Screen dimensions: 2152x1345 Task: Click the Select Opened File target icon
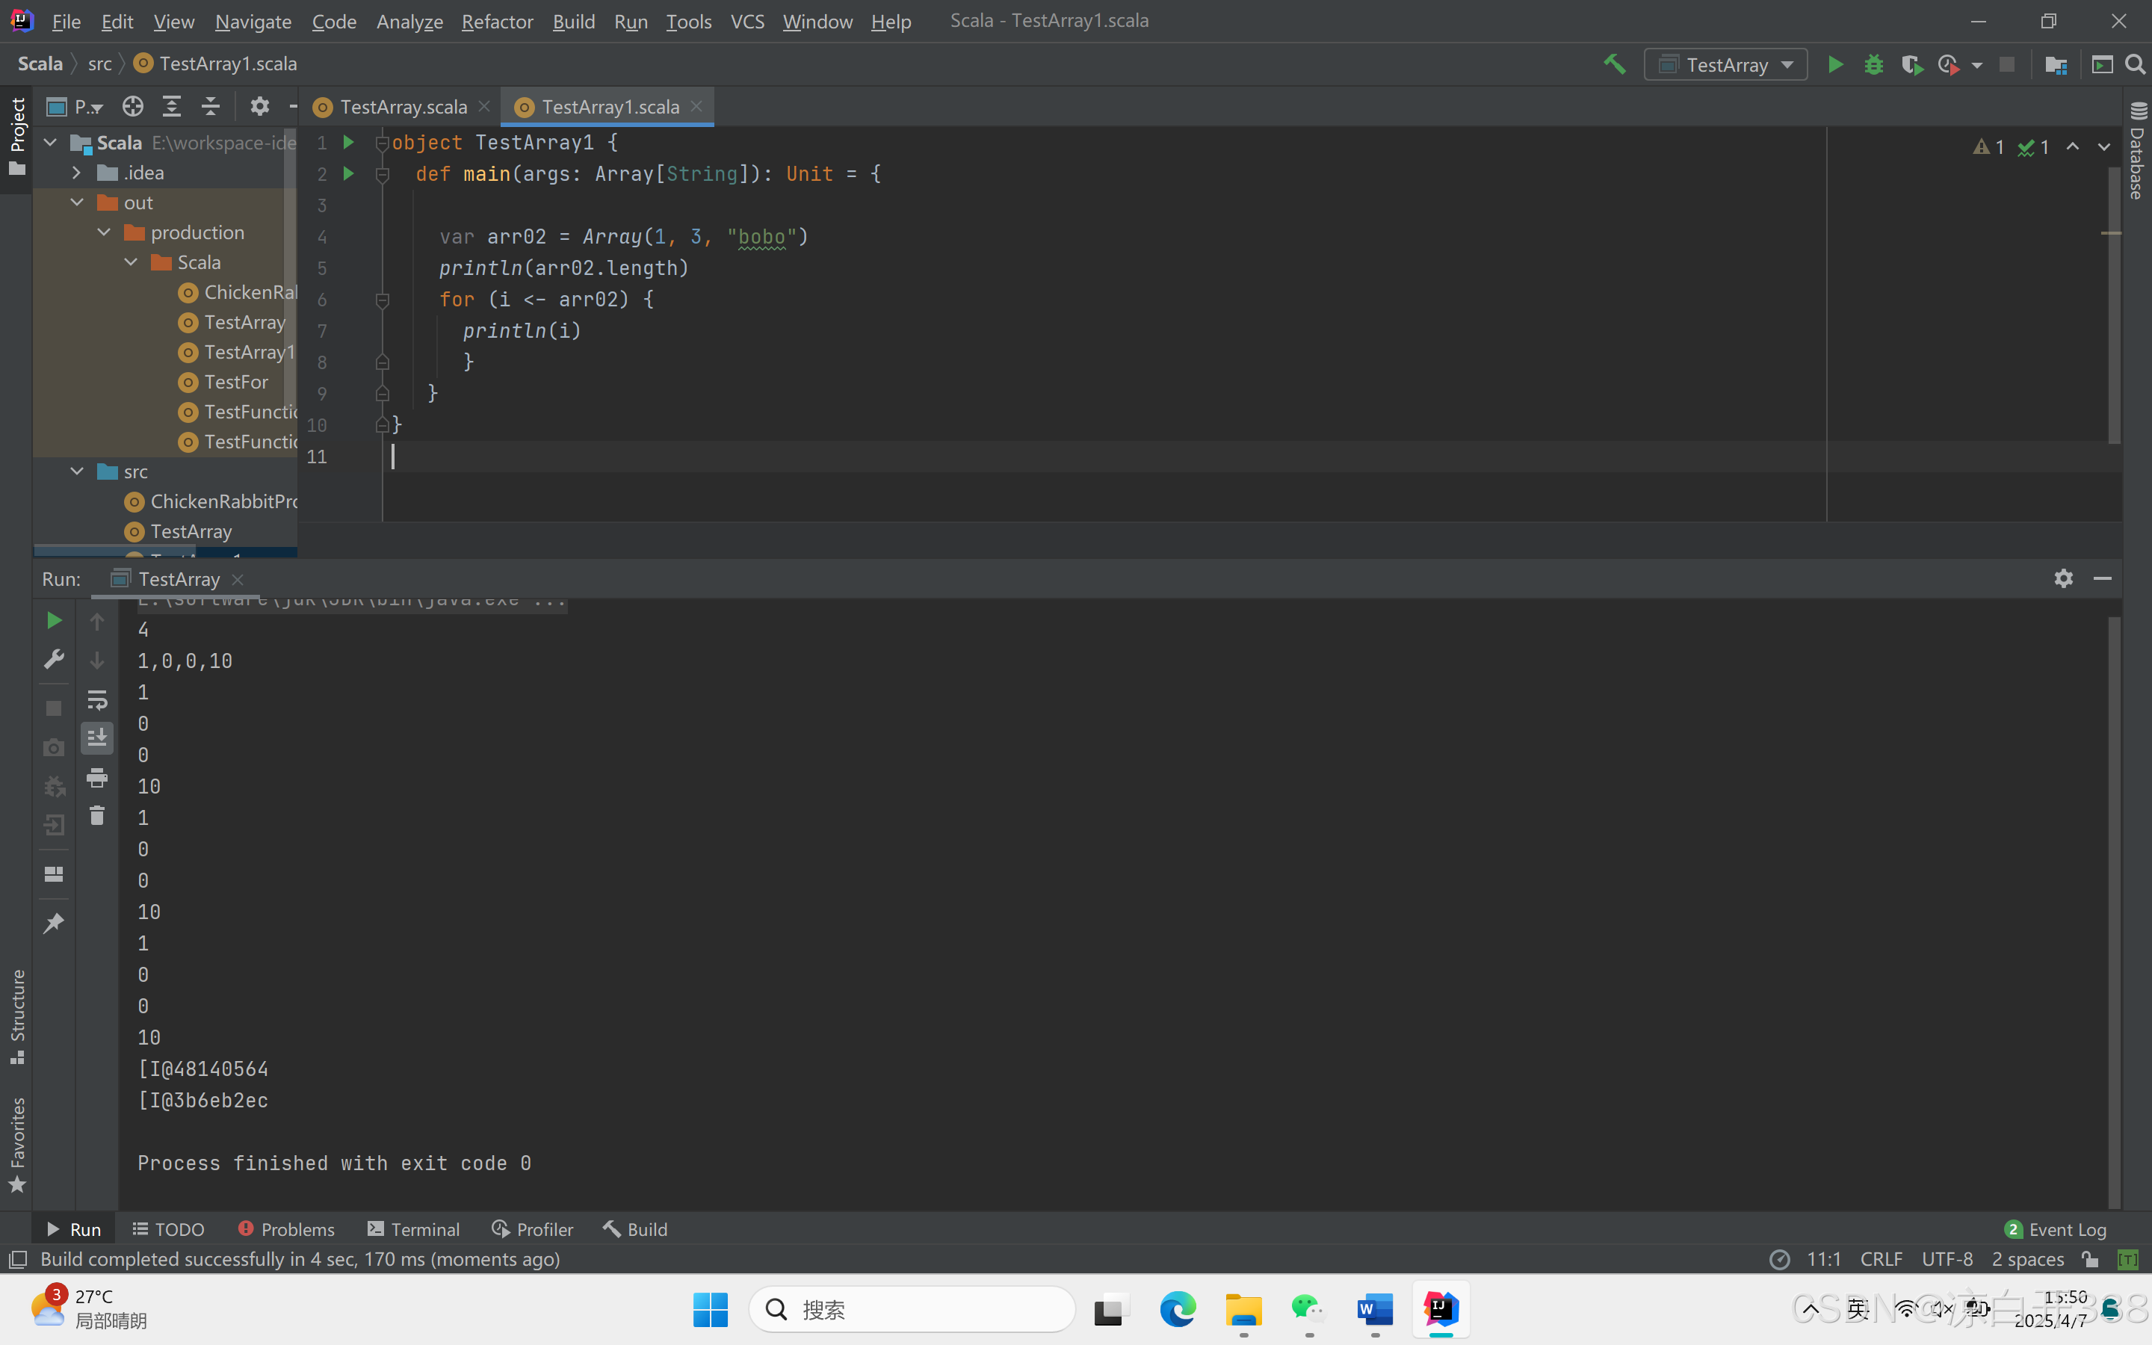[132, 107]
